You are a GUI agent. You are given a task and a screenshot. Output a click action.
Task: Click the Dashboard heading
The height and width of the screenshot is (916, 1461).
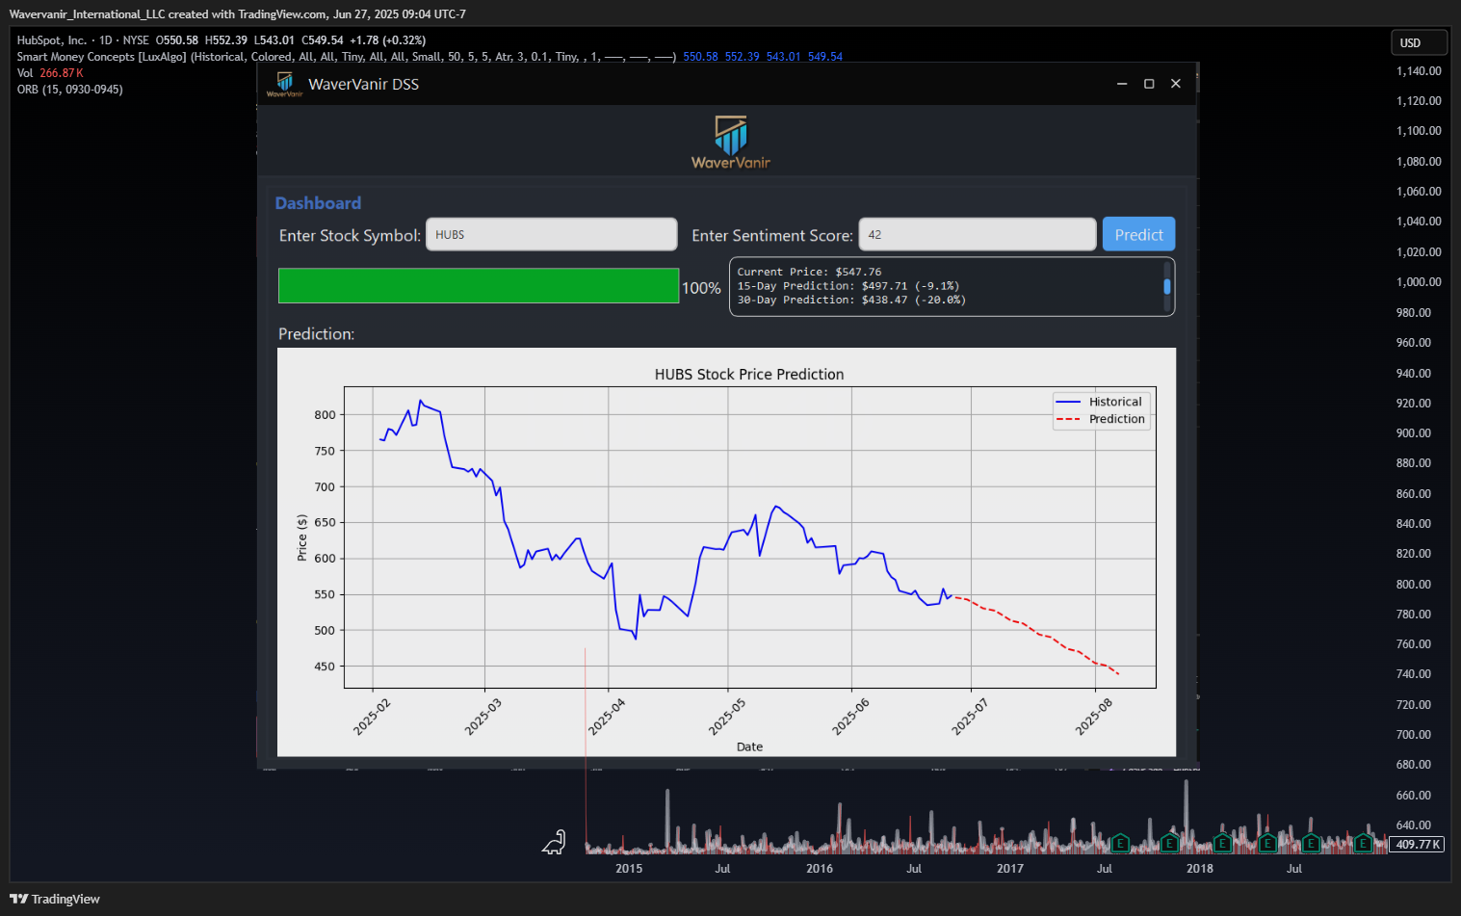coord(318,203)
